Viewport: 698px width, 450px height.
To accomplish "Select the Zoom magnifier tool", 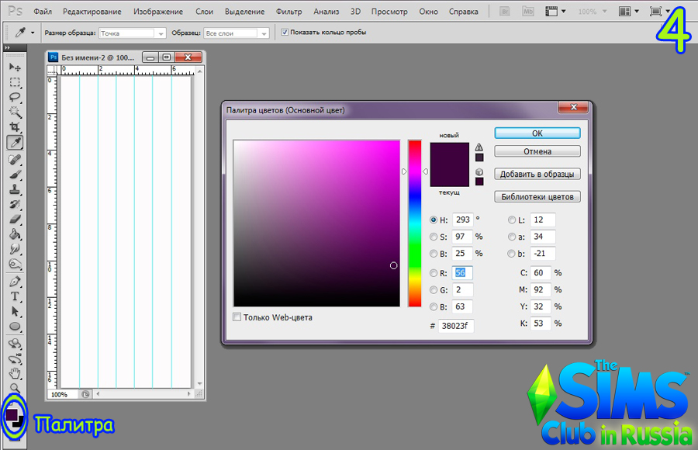I will tap(15, 388).
